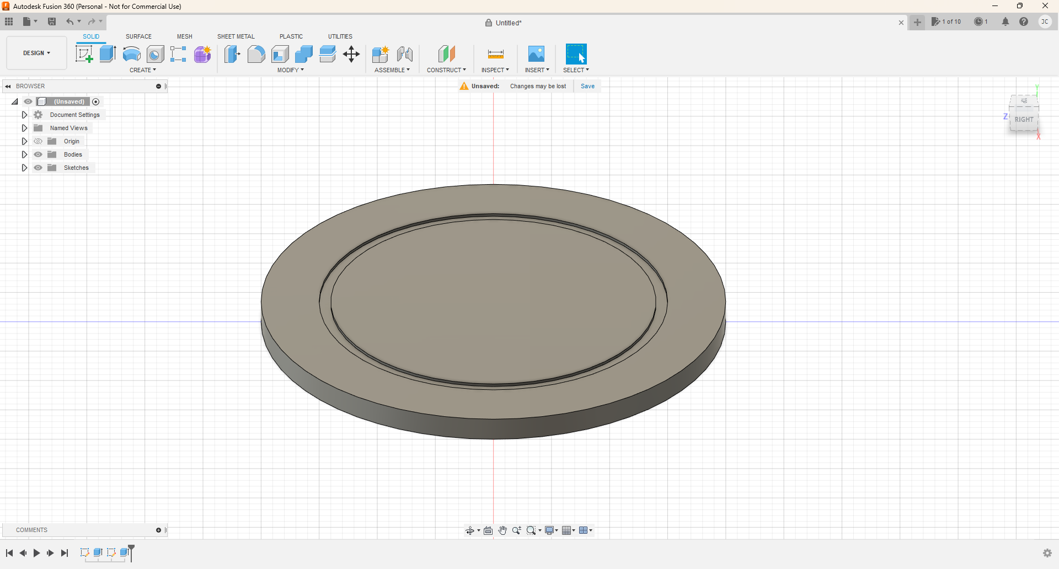Click the Save link in warning
This screenshot has width=1059, height=569.
coord(587,86)
